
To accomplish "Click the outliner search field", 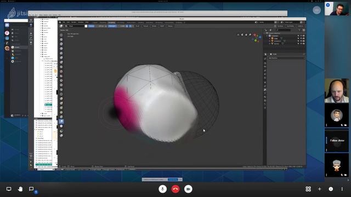I will pyautogui.click(x=284, y=30).
